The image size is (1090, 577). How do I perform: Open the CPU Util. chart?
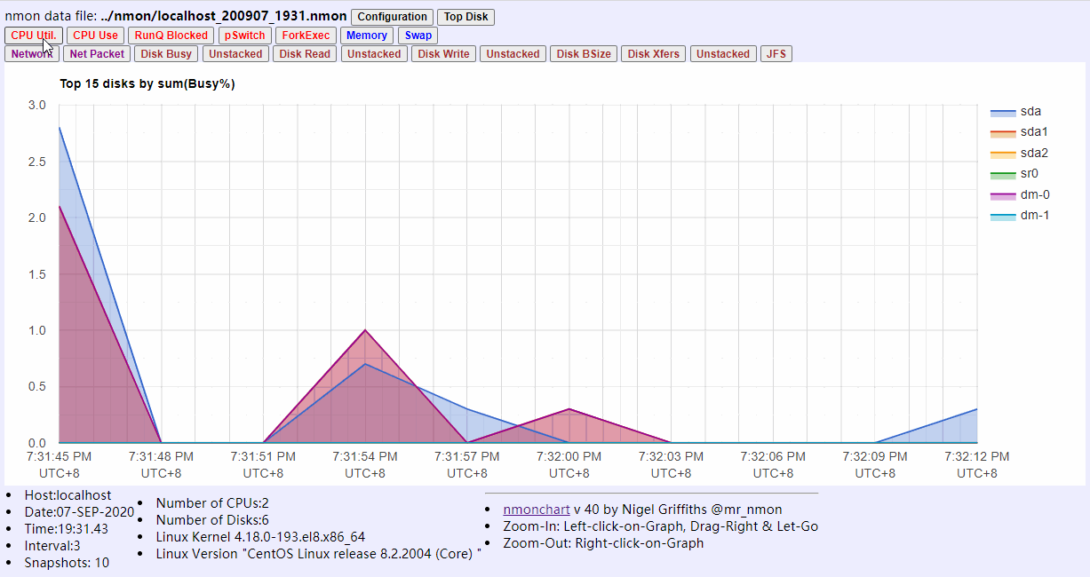(32, 35)
